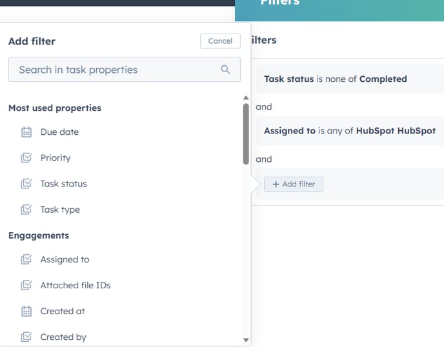Viewport: 444px width, 347px height.
Task: Open the Assigned to HubSpot HubSpot filter
Action: click(x=350, y=131)
